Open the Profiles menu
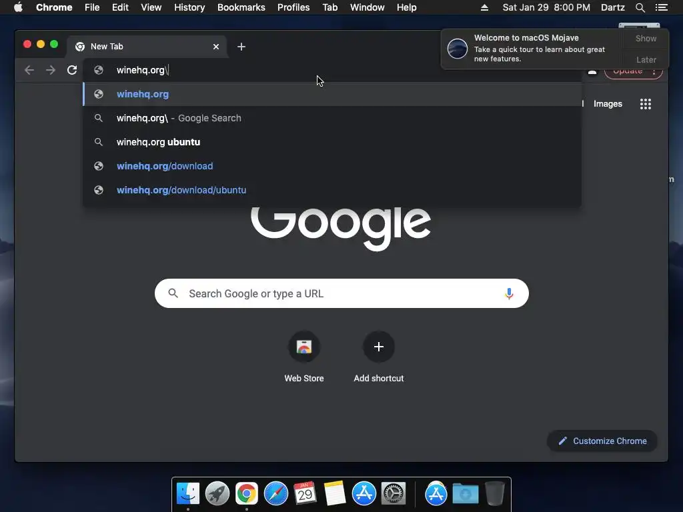This screenshot has height=512, width=683. pyautogui.click(x=293, y=7)
